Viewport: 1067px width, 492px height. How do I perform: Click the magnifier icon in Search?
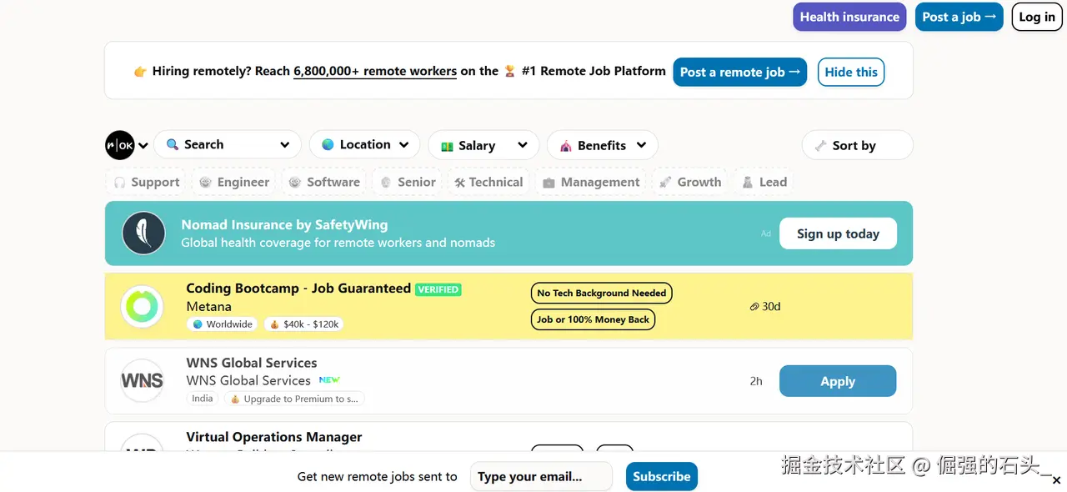click(173, 144)
